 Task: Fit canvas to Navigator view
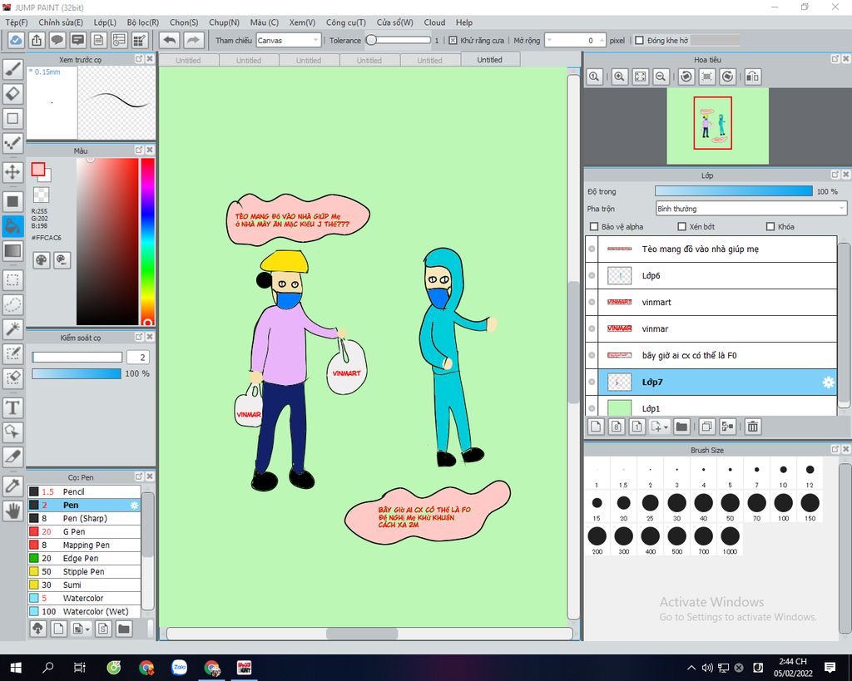coord(641,76)
